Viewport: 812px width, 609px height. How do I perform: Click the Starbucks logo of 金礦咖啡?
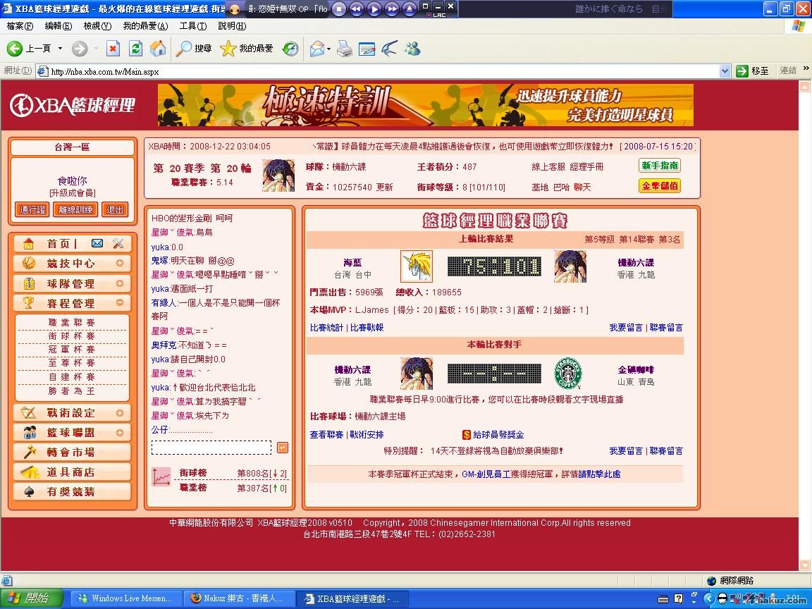(x=568, y=373)
